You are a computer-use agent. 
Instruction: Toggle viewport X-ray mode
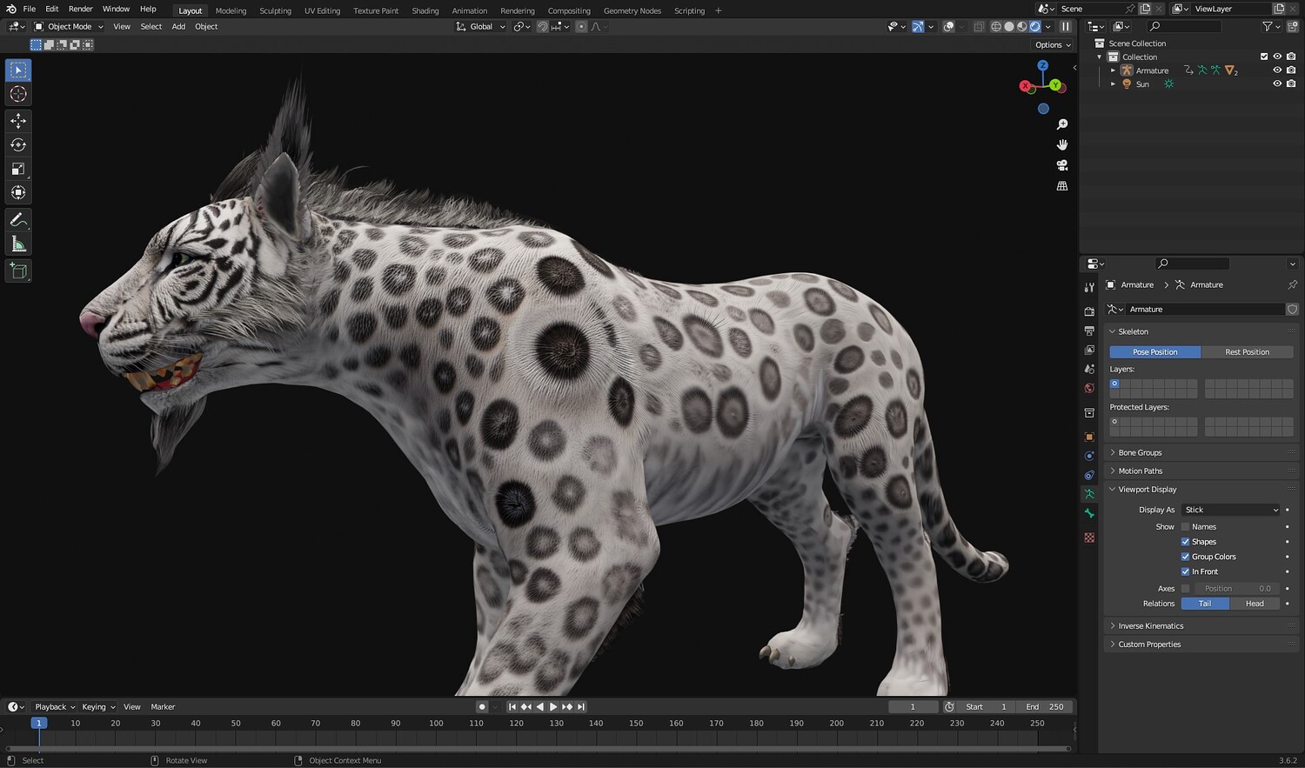point(979,27)
